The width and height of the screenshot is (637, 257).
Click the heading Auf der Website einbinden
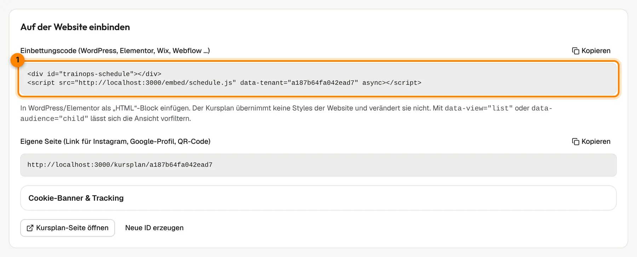75,27
